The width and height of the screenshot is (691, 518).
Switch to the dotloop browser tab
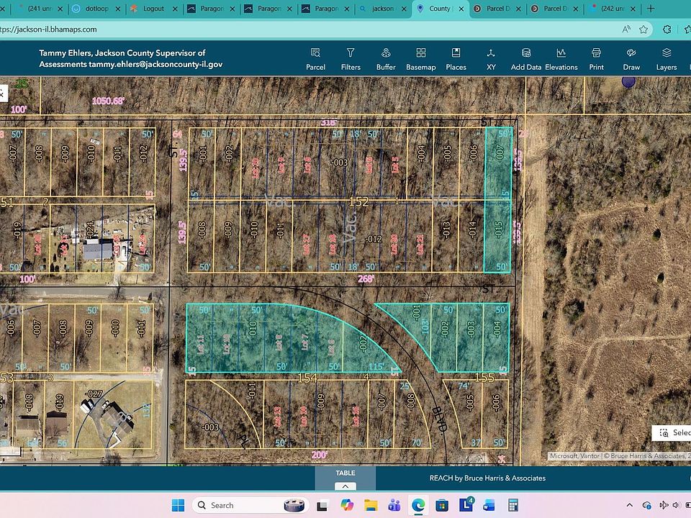pos(95,9)
